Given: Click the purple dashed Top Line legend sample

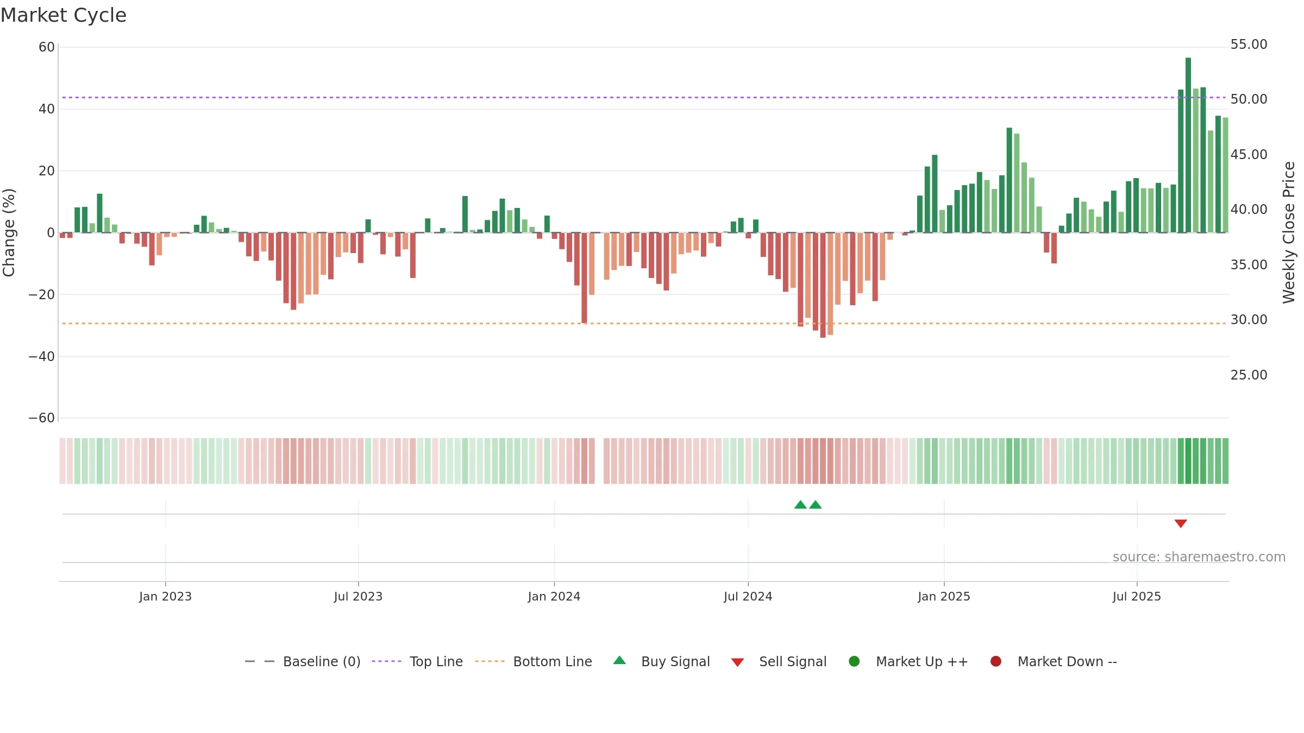Looking at the screenshot, I should tap(386, 661).
